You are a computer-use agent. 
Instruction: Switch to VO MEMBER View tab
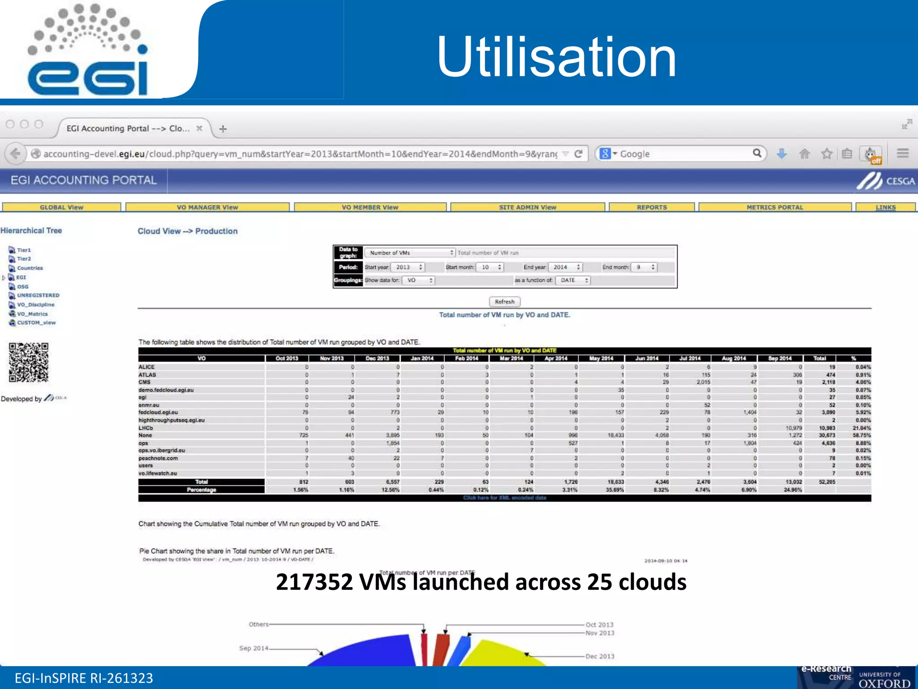(x=370, y=207)
